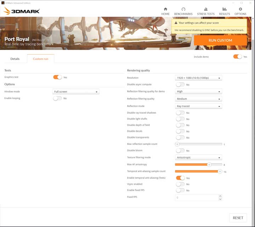Image resolution: width=255 pixels, height=227 pixels.
Task: Go to the Home icon
Action: [165, 9]
